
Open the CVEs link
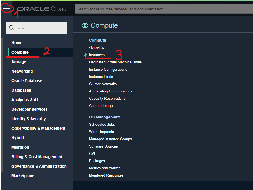pos(94,153)
